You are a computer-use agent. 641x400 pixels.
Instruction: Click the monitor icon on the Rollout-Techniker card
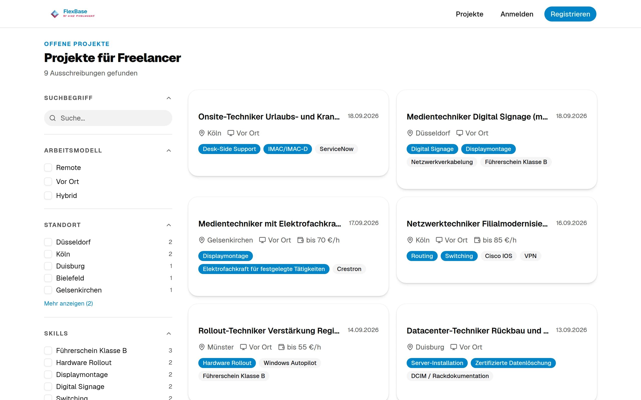click(x=243, y=347)
